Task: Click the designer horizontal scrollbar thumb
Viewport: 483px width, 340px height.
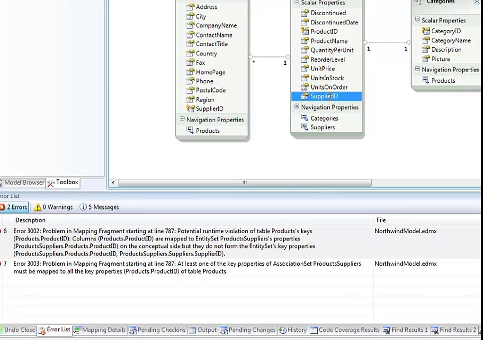Action: 245,182
